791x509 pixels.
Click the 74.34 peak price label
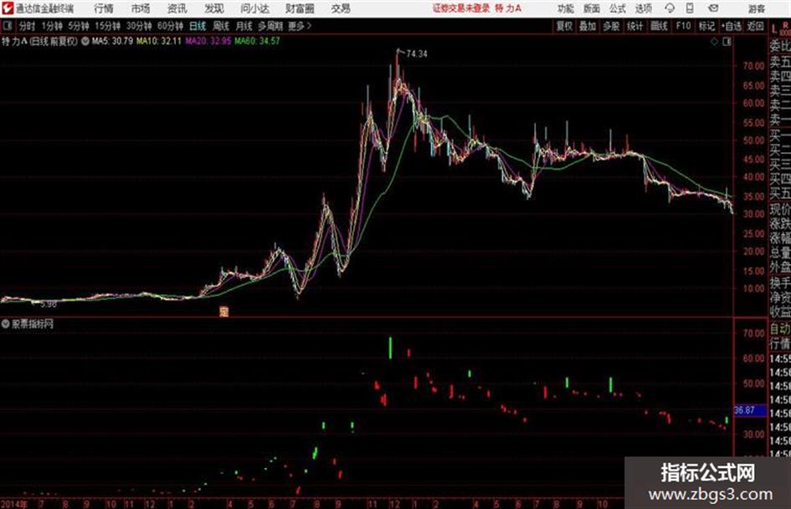pyautogui.click(x=416, y=54)
